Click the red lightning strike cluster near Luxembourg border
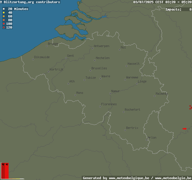 [x=185, y=129]
